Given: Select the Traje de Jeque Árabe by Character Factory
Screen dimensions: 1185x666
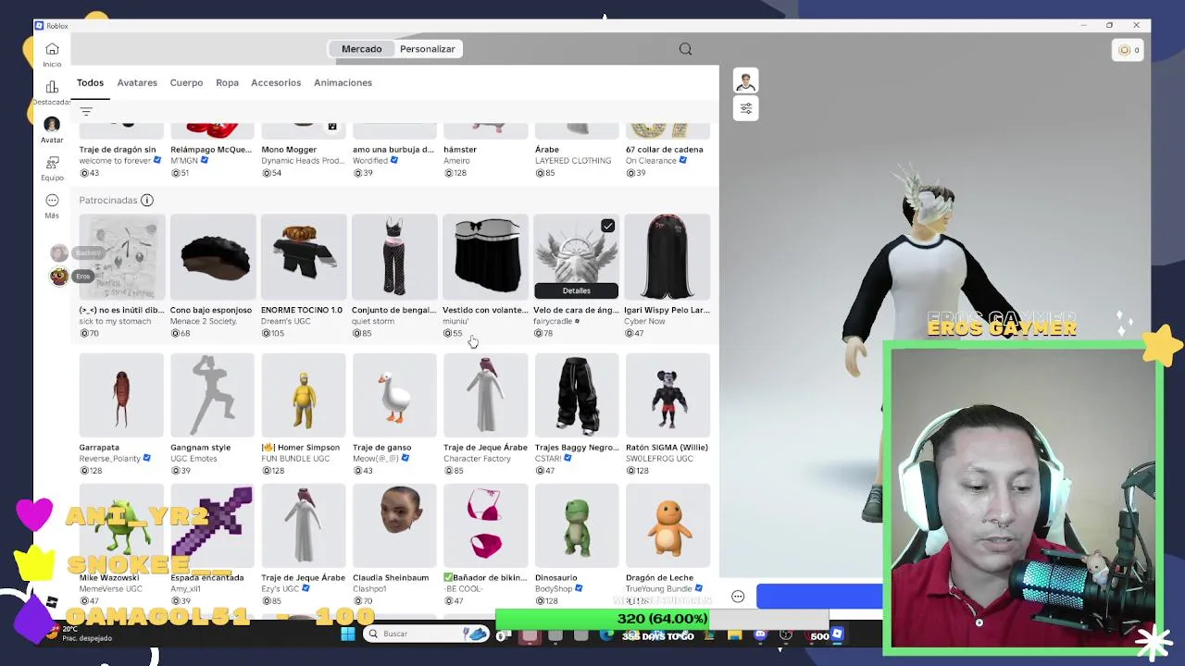Looking at the screenshot, I should coord(485,395).
